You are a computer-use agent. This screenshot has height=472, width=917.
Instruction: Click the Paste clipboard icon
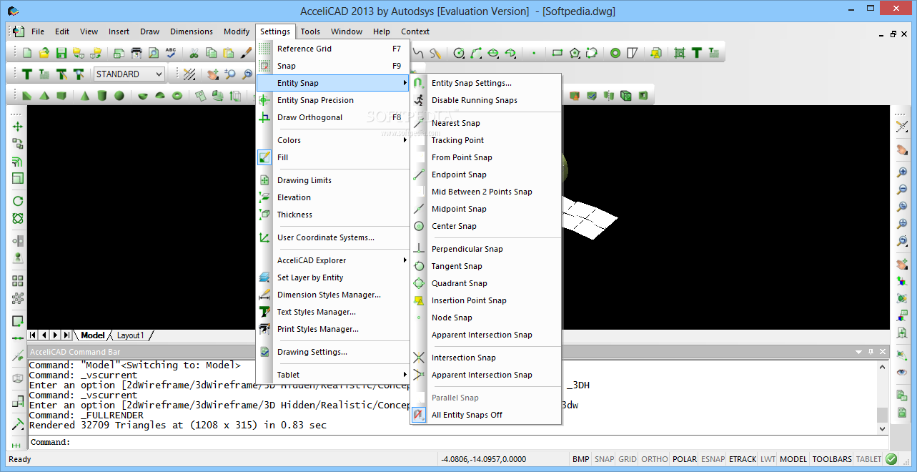pos(228,53)
